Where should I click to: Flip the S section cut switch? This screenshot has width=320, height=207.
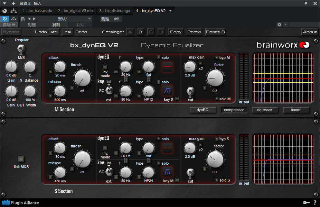190,173
